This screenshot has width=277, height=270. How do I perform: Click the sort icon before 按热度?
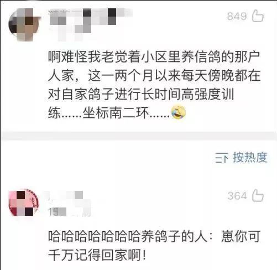click(222, 158)
